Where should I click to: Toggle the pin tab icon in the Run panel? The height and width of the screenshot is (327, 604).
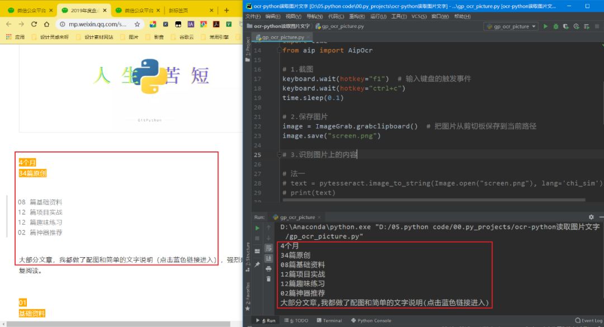(x=257, y=264)
